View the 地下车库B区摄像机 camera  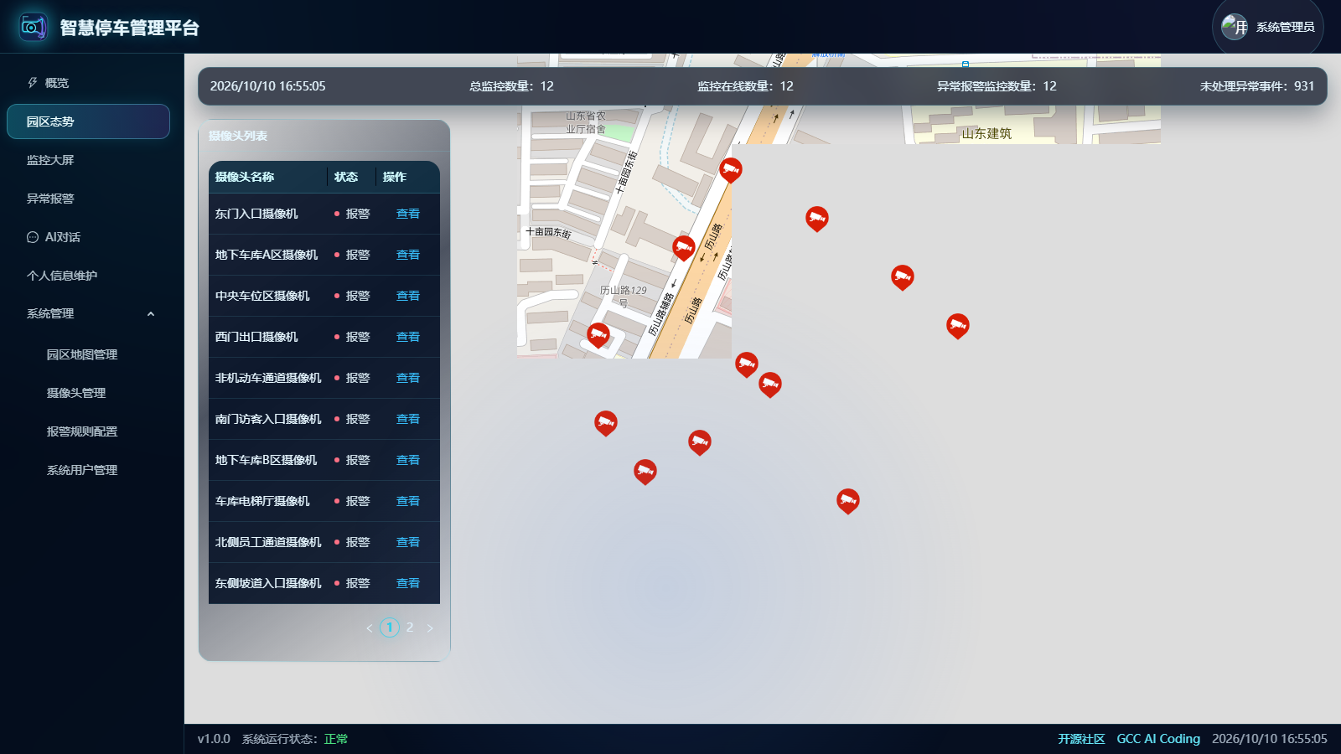tap(408, 460)
